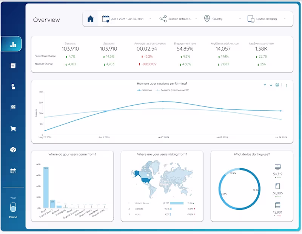This screenshot has height=234, width=302.
Task: Open the box product icon in sidebar
Action: coord(13,149)
